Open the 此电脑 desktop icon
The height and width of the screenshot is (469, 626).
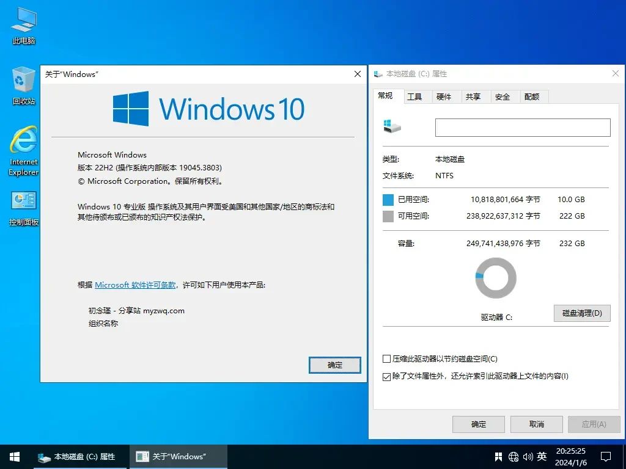(24, 26)
